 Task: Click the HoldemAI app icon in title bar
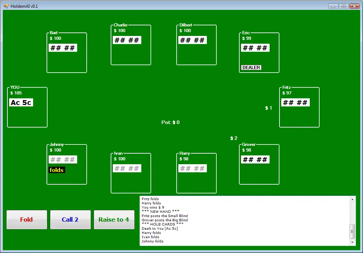6,6
